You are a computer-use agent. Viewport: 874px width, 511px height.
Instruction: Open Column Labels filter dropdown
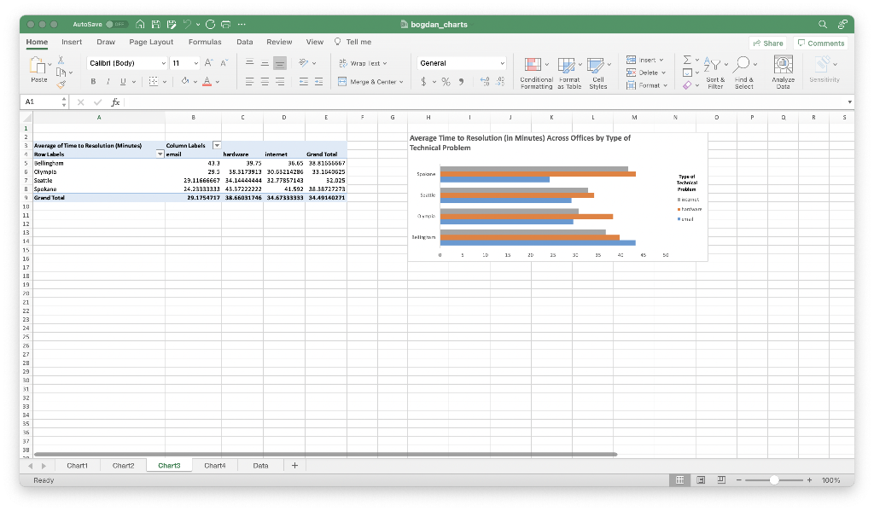click(x=217, y=145)
